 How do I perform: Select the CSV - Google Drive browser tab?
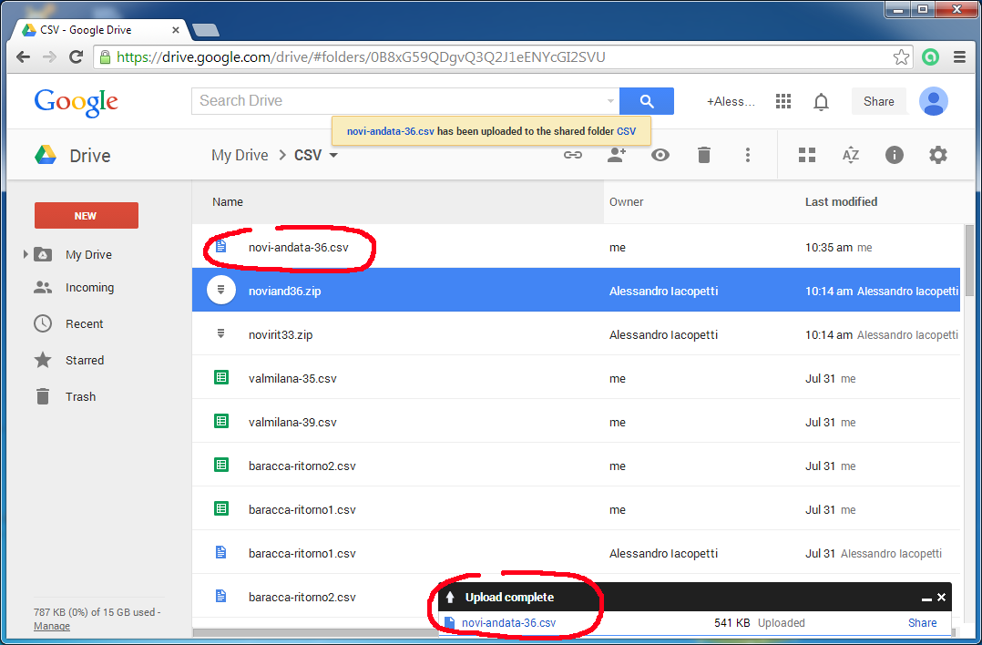click(99, 29)
